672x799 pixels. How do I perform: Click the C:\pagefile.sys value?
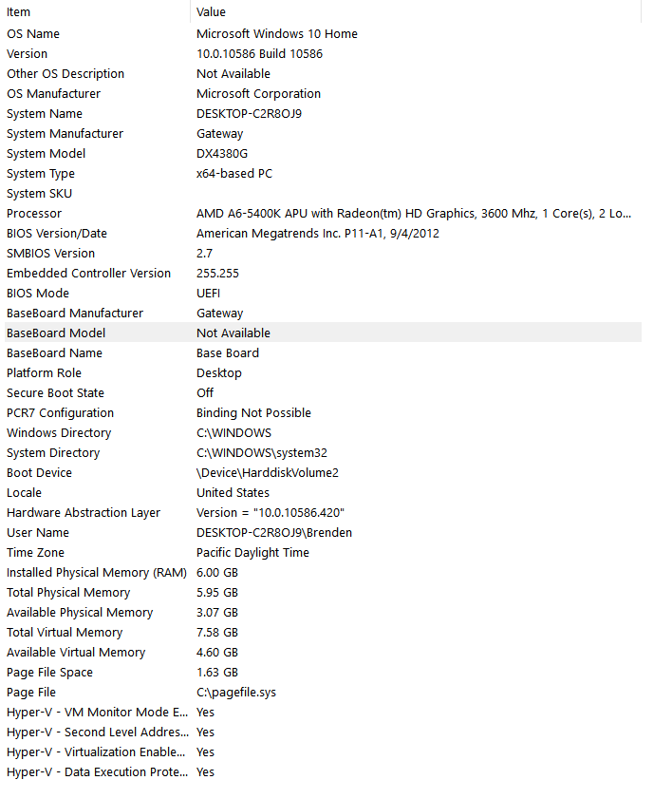[x=236, y=692]
